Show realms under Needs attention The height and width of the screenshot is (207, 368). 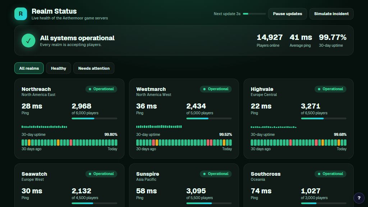click(94, 68)
